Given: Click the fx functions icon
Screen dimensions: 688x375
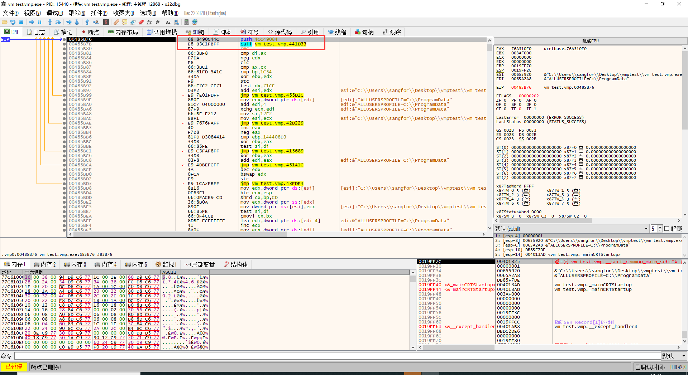Looking at the screenshot, I should click(149, 22).
